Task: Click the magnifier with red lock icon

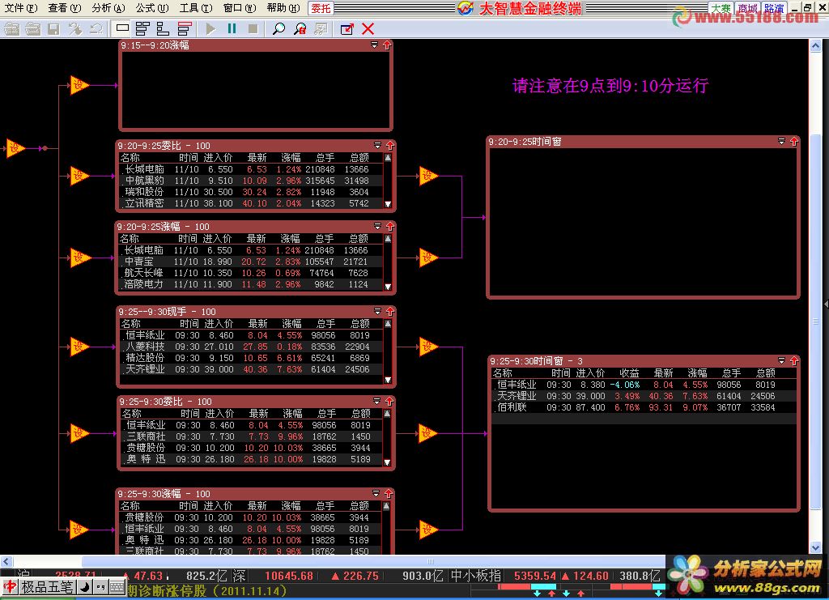Action: (300, 28)
